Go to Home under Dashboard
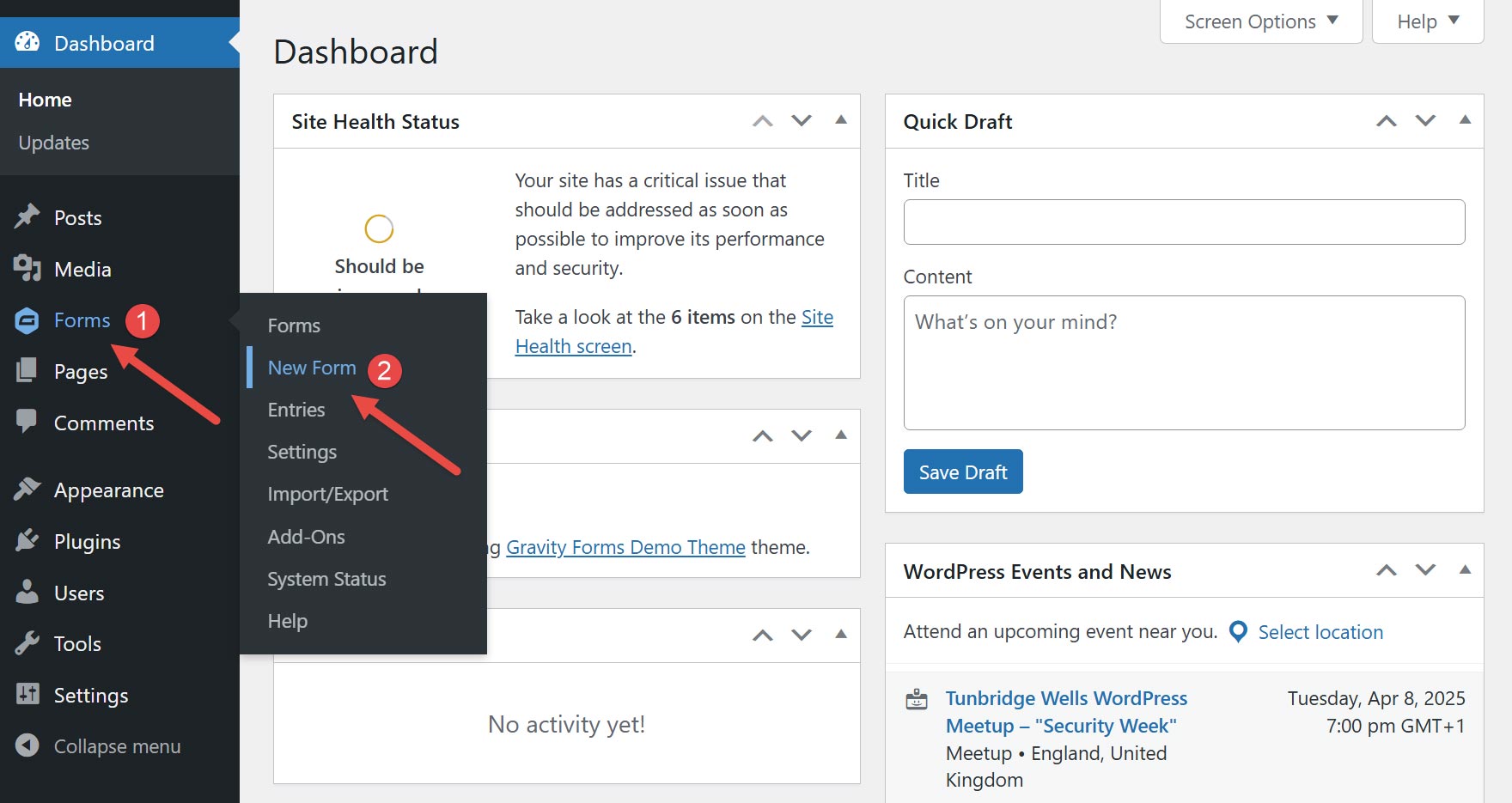 coord(45,100)
